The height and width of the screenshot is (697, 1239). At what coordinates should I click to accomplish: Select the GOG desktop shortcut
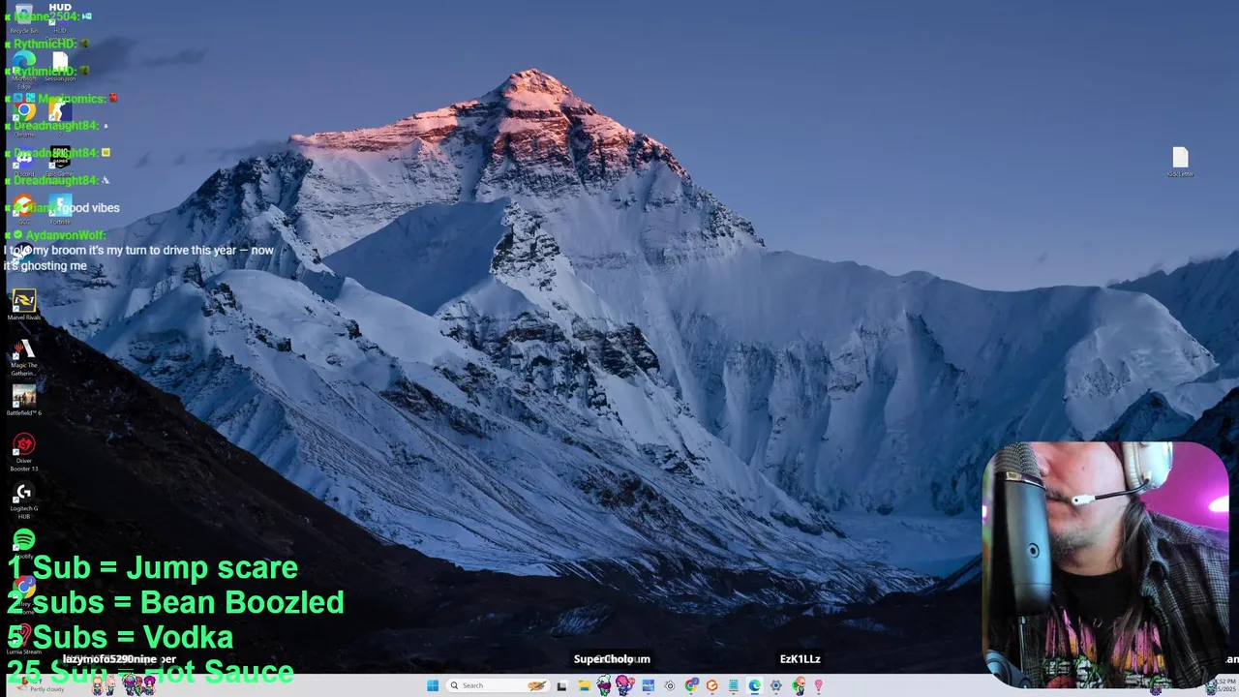pyautogui.click(x=23, y=209)
